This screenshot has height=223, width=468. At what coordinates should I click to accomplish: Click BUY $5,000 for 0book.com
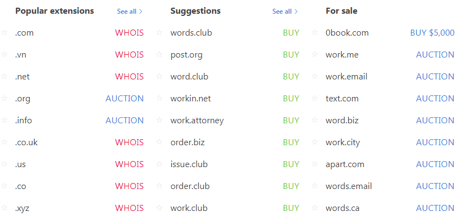click(432, 33)
